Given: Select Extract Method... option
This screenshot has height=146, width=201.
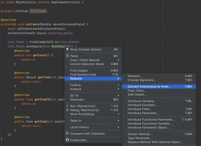Looking at the screenshot, I should click(159, 134).
